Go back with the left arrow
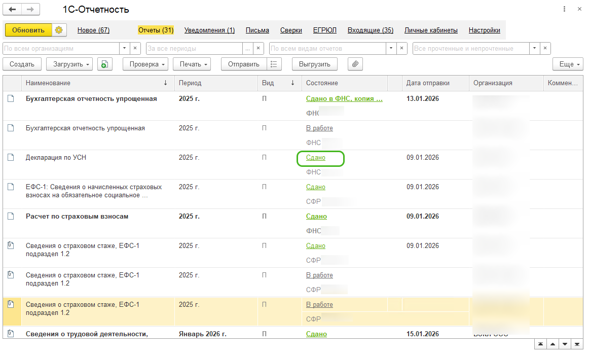 tap(13, 10)
